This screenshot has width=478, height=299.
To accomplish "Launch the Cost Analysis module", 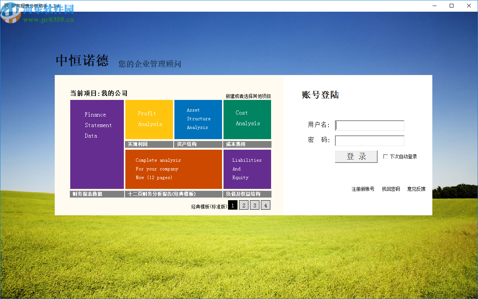I will [x=247, y=120].
